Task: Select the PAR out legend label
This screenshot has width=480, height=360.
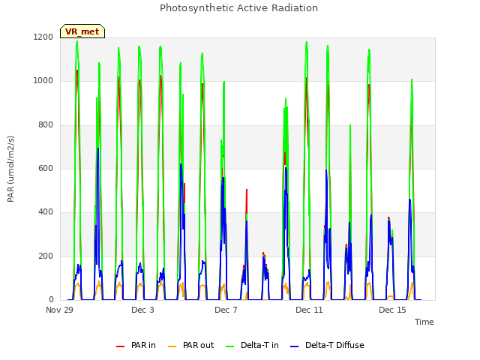Action: click(198, 345)
